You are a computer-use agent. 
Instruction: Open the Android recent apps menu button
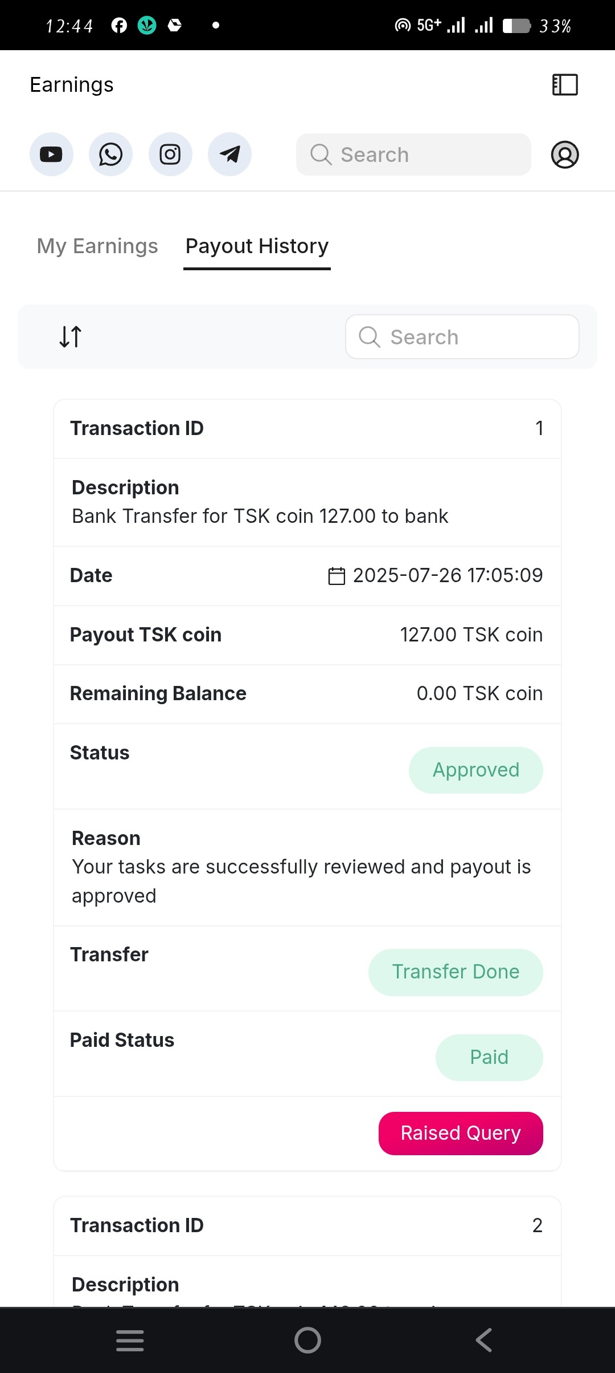[130, 1340]
